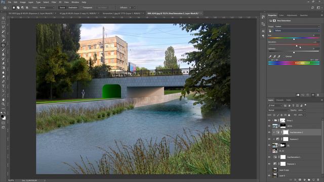Select the Gradient tool
324x182 pixels.
click(x=3, y=68)
